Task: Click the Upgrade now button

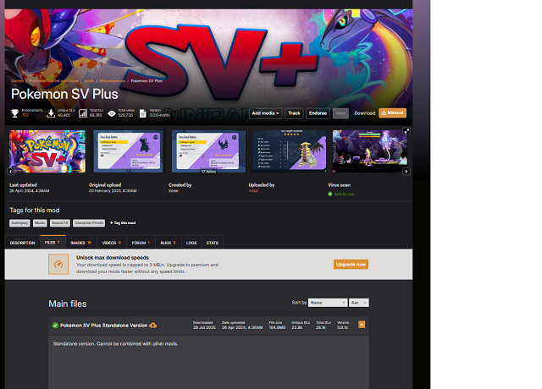Action: tap(351, 265)
